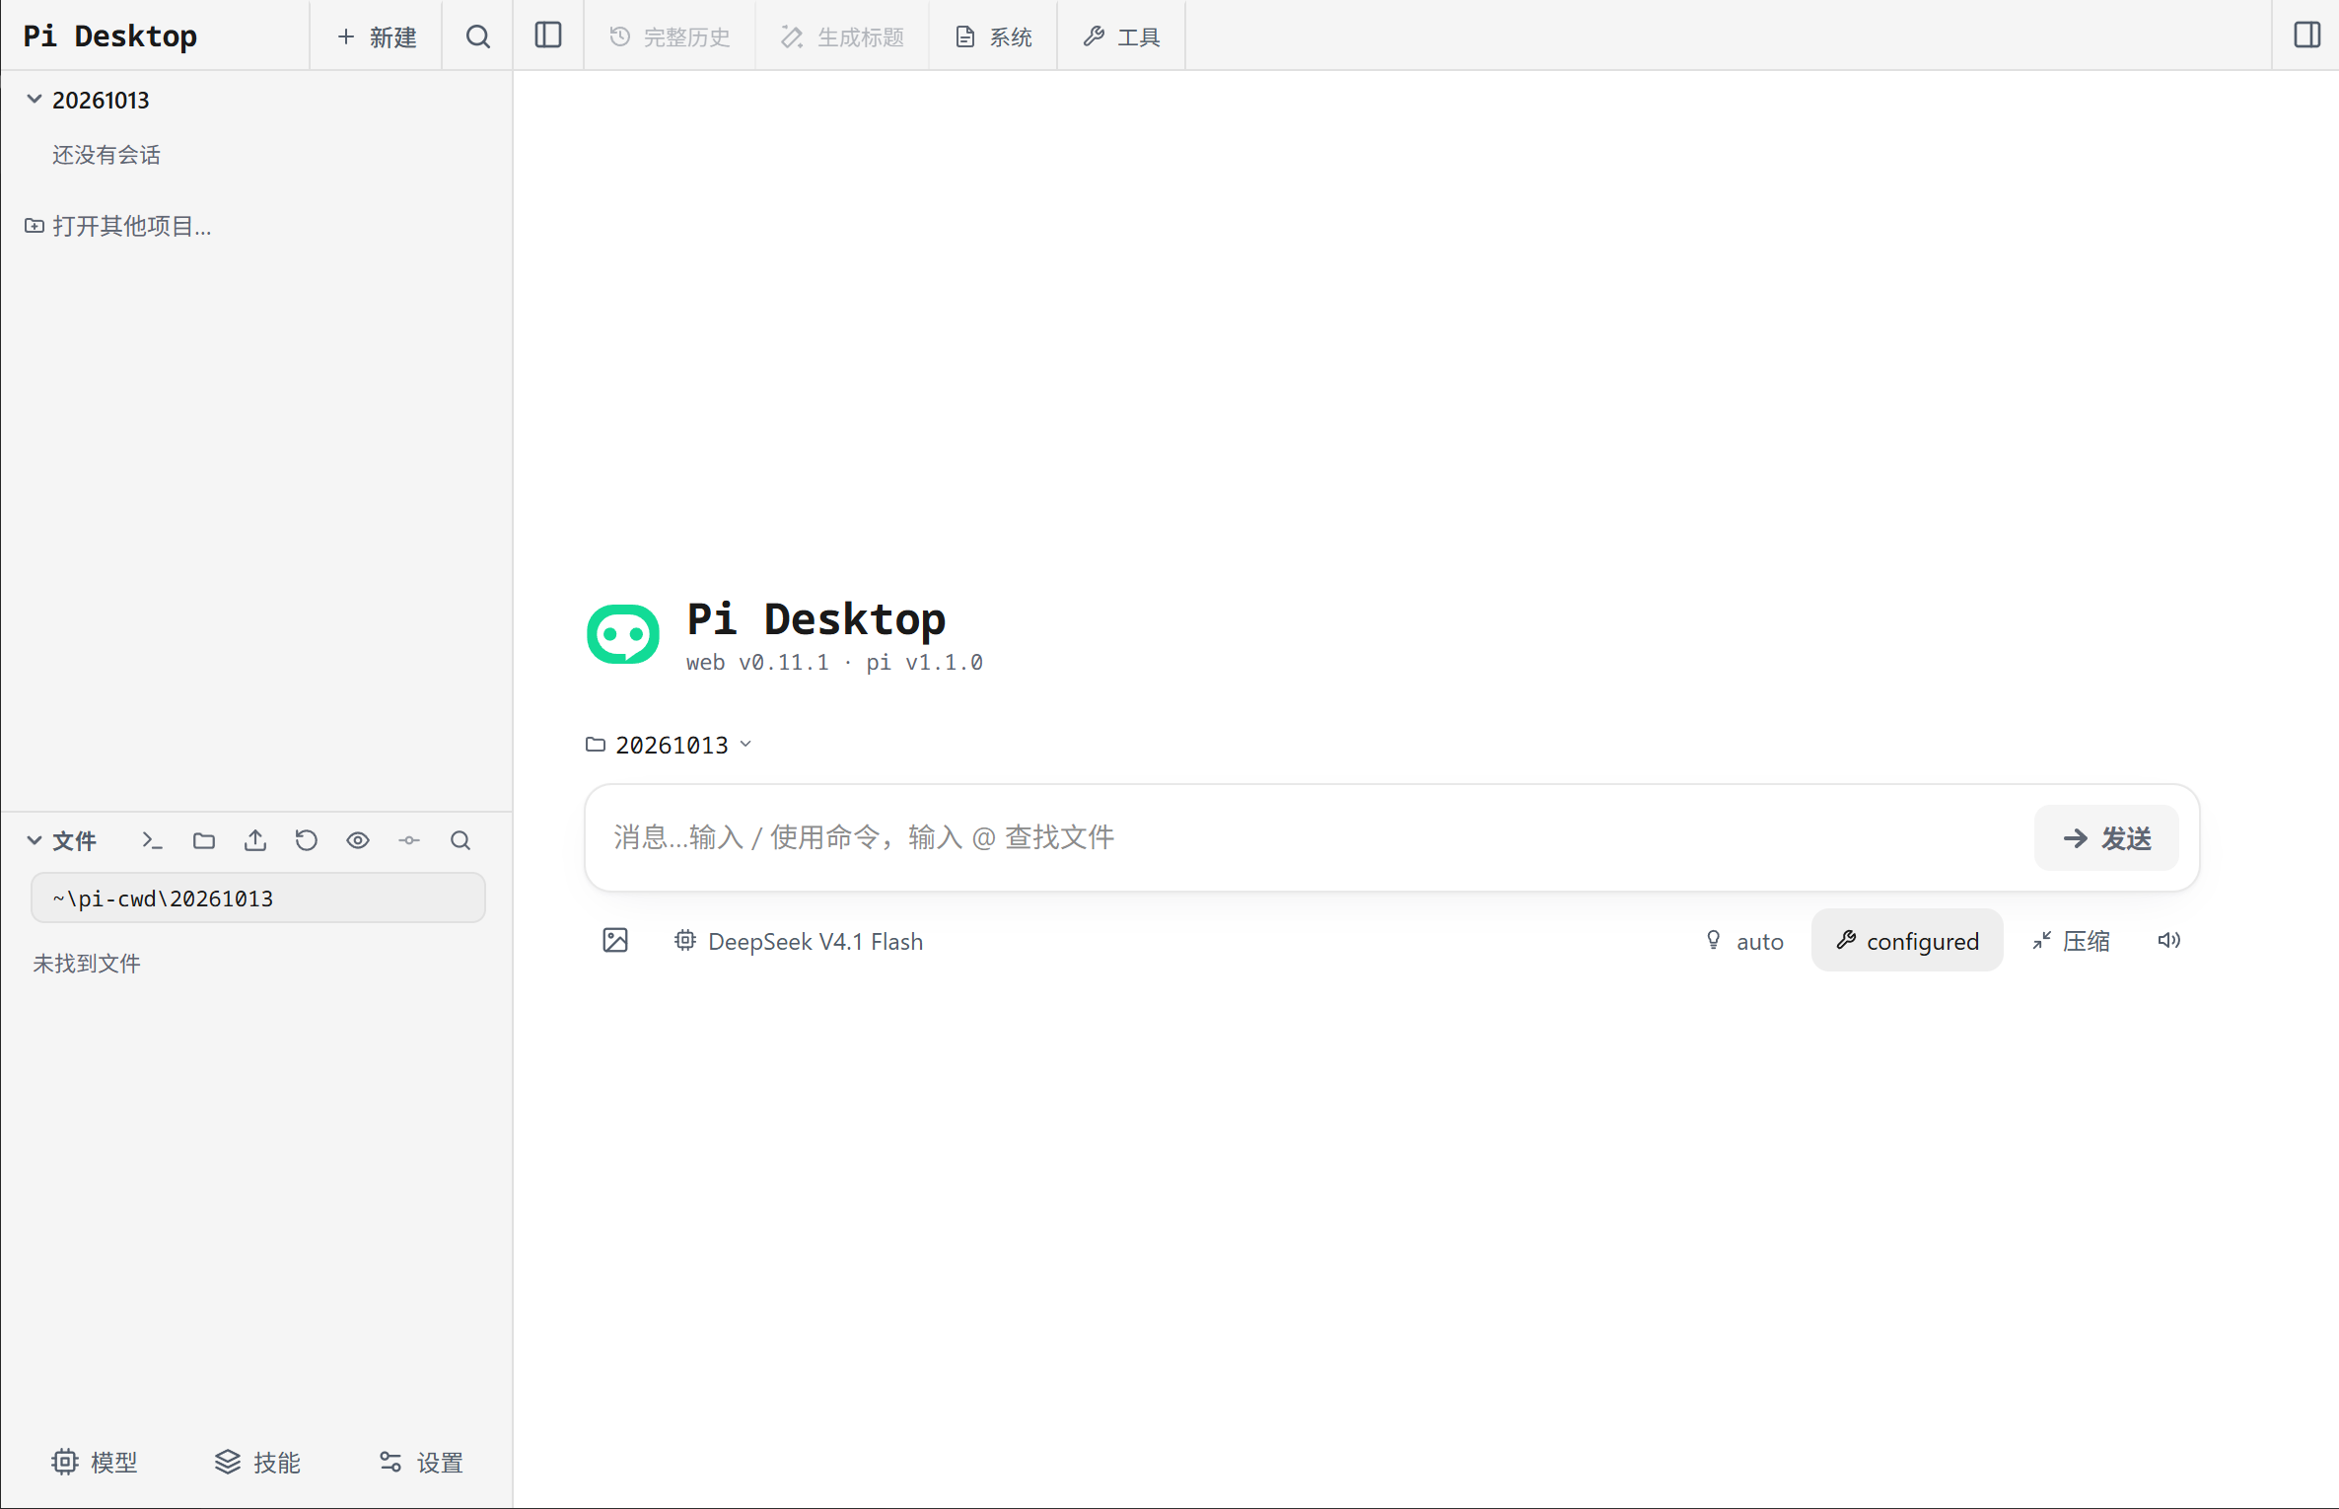Click 打开其他项目 to open another project
Viewport: 2339px width, 1509px height.
pos(118,226)
